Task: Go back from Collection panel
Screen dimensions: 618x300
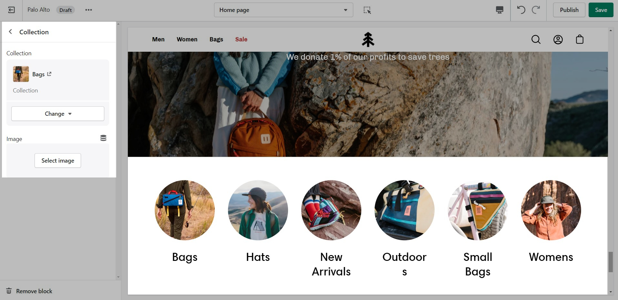Action: click(11, 32)
